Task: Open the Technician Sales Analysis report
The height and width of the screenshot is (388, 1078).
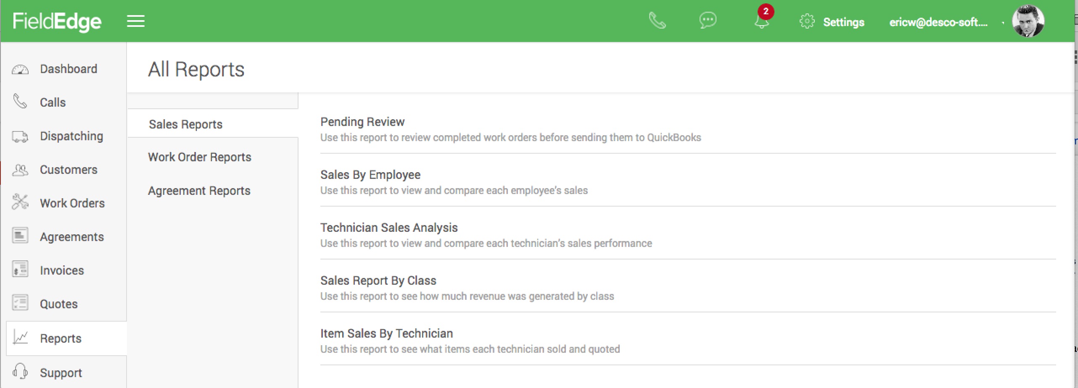Action: pos(388,228)
